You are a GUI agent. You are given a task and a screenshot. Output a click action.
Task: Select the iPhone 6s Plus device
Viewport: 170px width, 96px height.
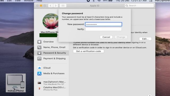(52, 89)
